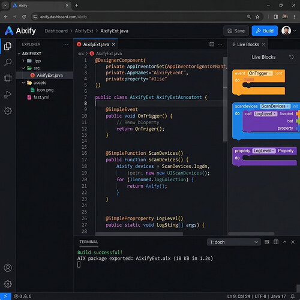This screenshot has height=300, width=300.
Task: Open the browser tab search dropdown
Action: pyautogui.click(x=5, y=5)
